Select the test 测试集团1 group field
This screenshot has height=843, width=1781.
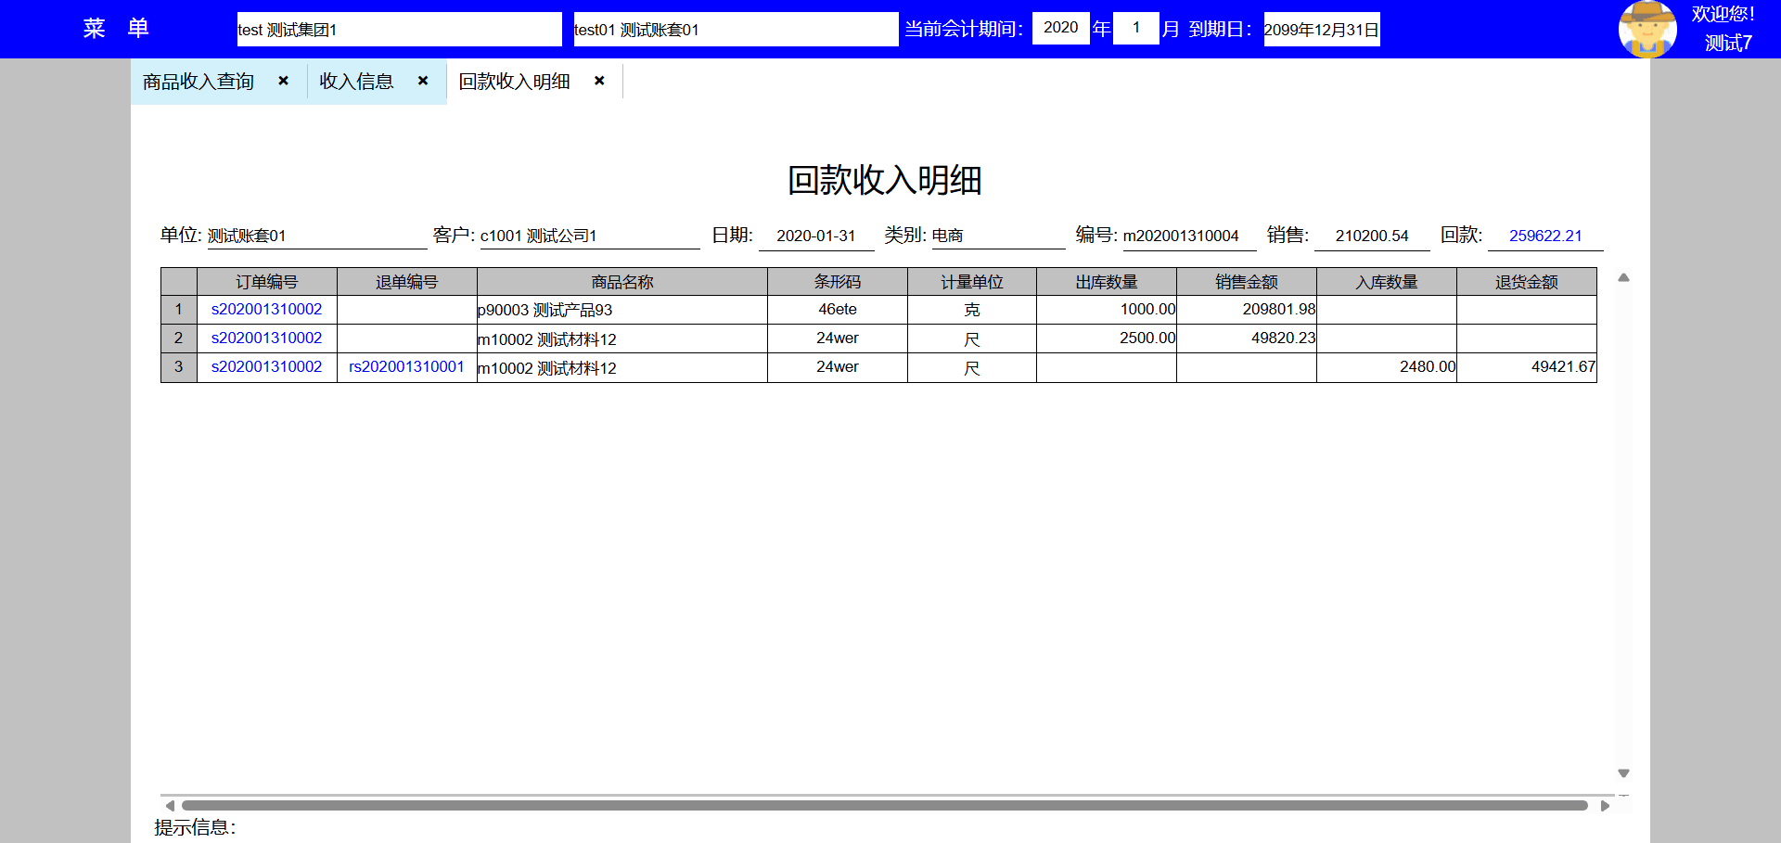[399, 29]
